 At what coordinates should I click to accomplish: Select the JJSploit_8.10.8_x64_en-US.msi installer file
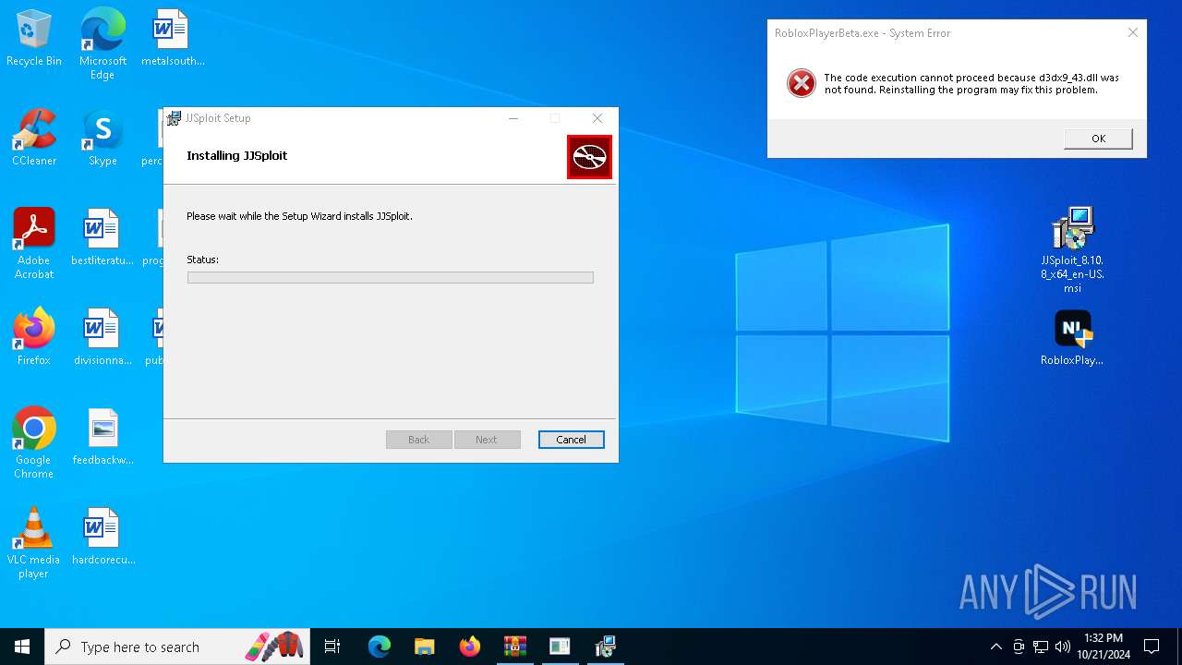(1072, 249)
